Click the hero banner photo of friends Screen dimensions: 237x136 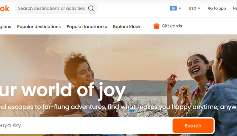pyautogui.click(x=126, y=57)
